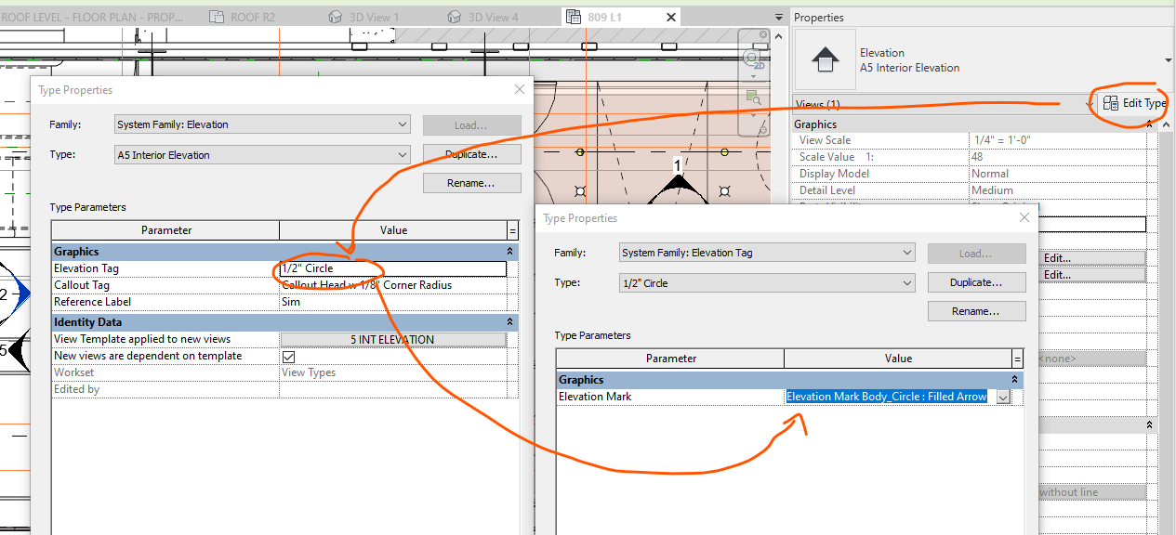Select the zoom region icon below the wheel

[x=754, y=96]
